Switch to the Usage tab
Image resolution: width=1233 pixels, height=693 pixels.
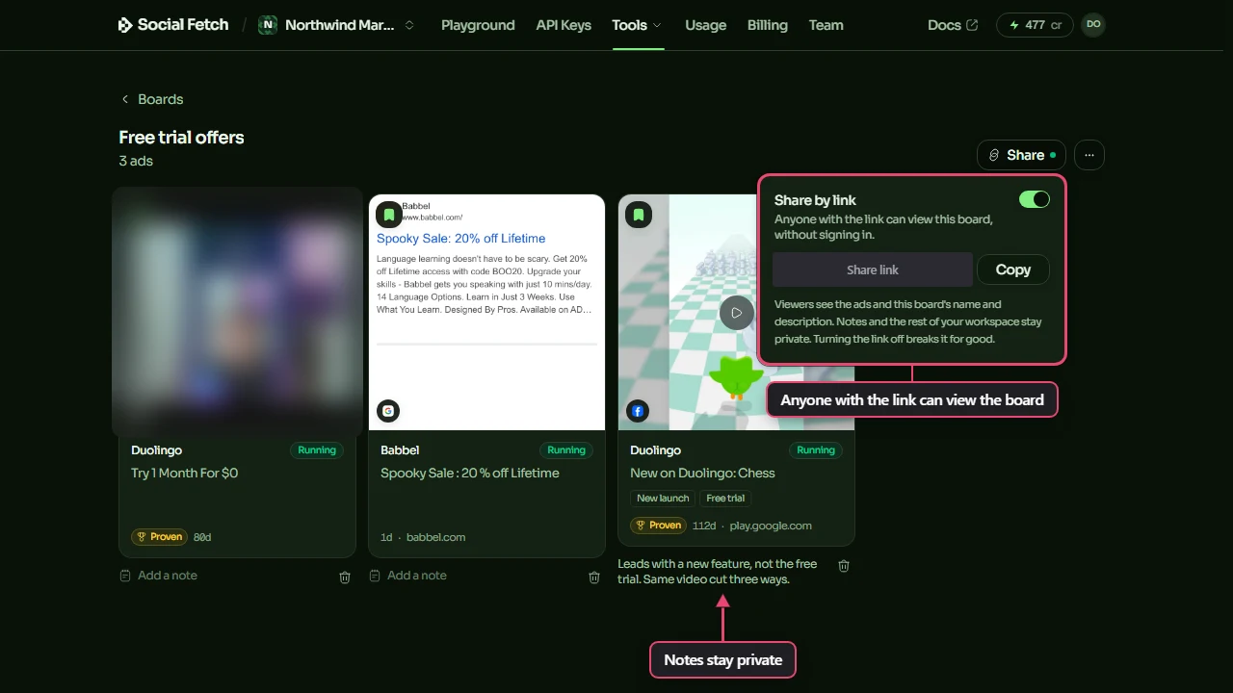click(x=706, y=25)
